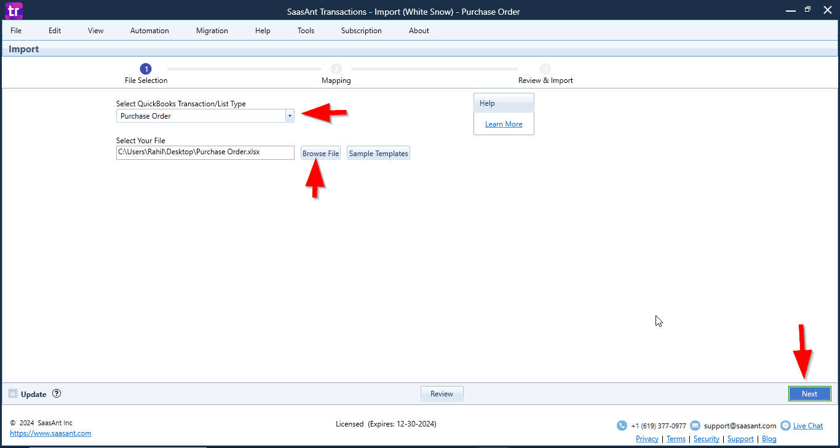The height and width of the screenshot is (448, 840).
Task: Open the Automation menu
Action: (149, 31)
